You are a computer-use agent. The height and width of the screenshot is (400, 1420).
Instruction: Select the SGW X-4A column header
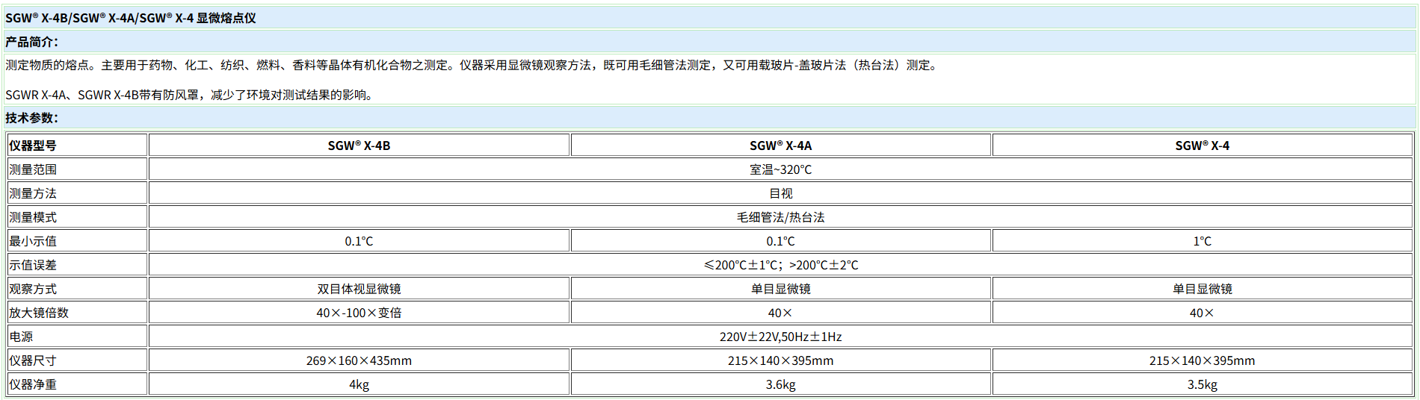[x=780, y=146]
